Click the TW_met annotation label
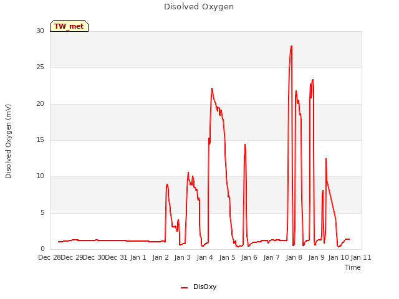The image size is (399, 299). tap(69, 26)
